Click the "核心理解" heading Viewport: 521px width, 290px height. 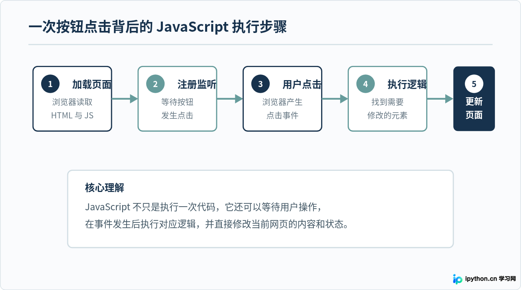[x=105, y=188]
